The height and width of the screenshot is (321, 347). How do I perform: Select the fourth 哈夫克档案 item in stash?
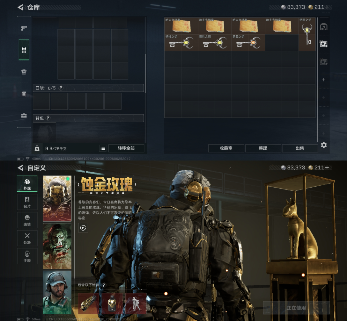[282, 26]
